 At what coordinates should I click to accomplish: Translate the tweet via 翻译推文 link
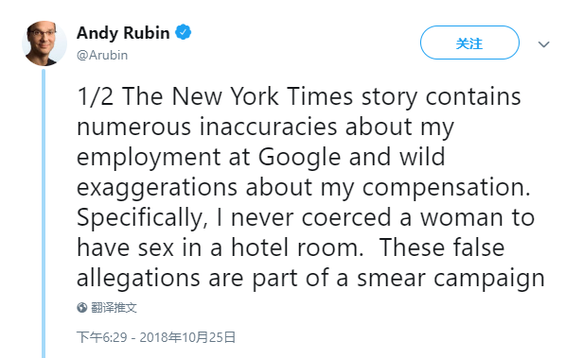coord(114,308)
